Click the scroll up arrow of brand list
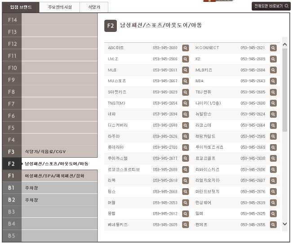This screenshot has height=243, width=292. [285, 44]
